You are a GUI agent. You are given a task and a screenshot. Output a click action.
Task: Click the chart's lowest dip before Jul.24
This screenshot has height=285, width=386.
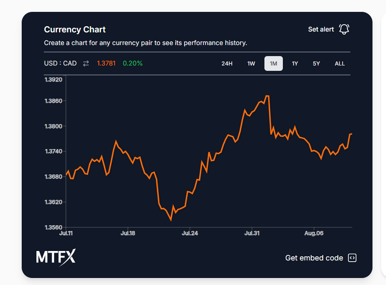[x=171, y=220]
